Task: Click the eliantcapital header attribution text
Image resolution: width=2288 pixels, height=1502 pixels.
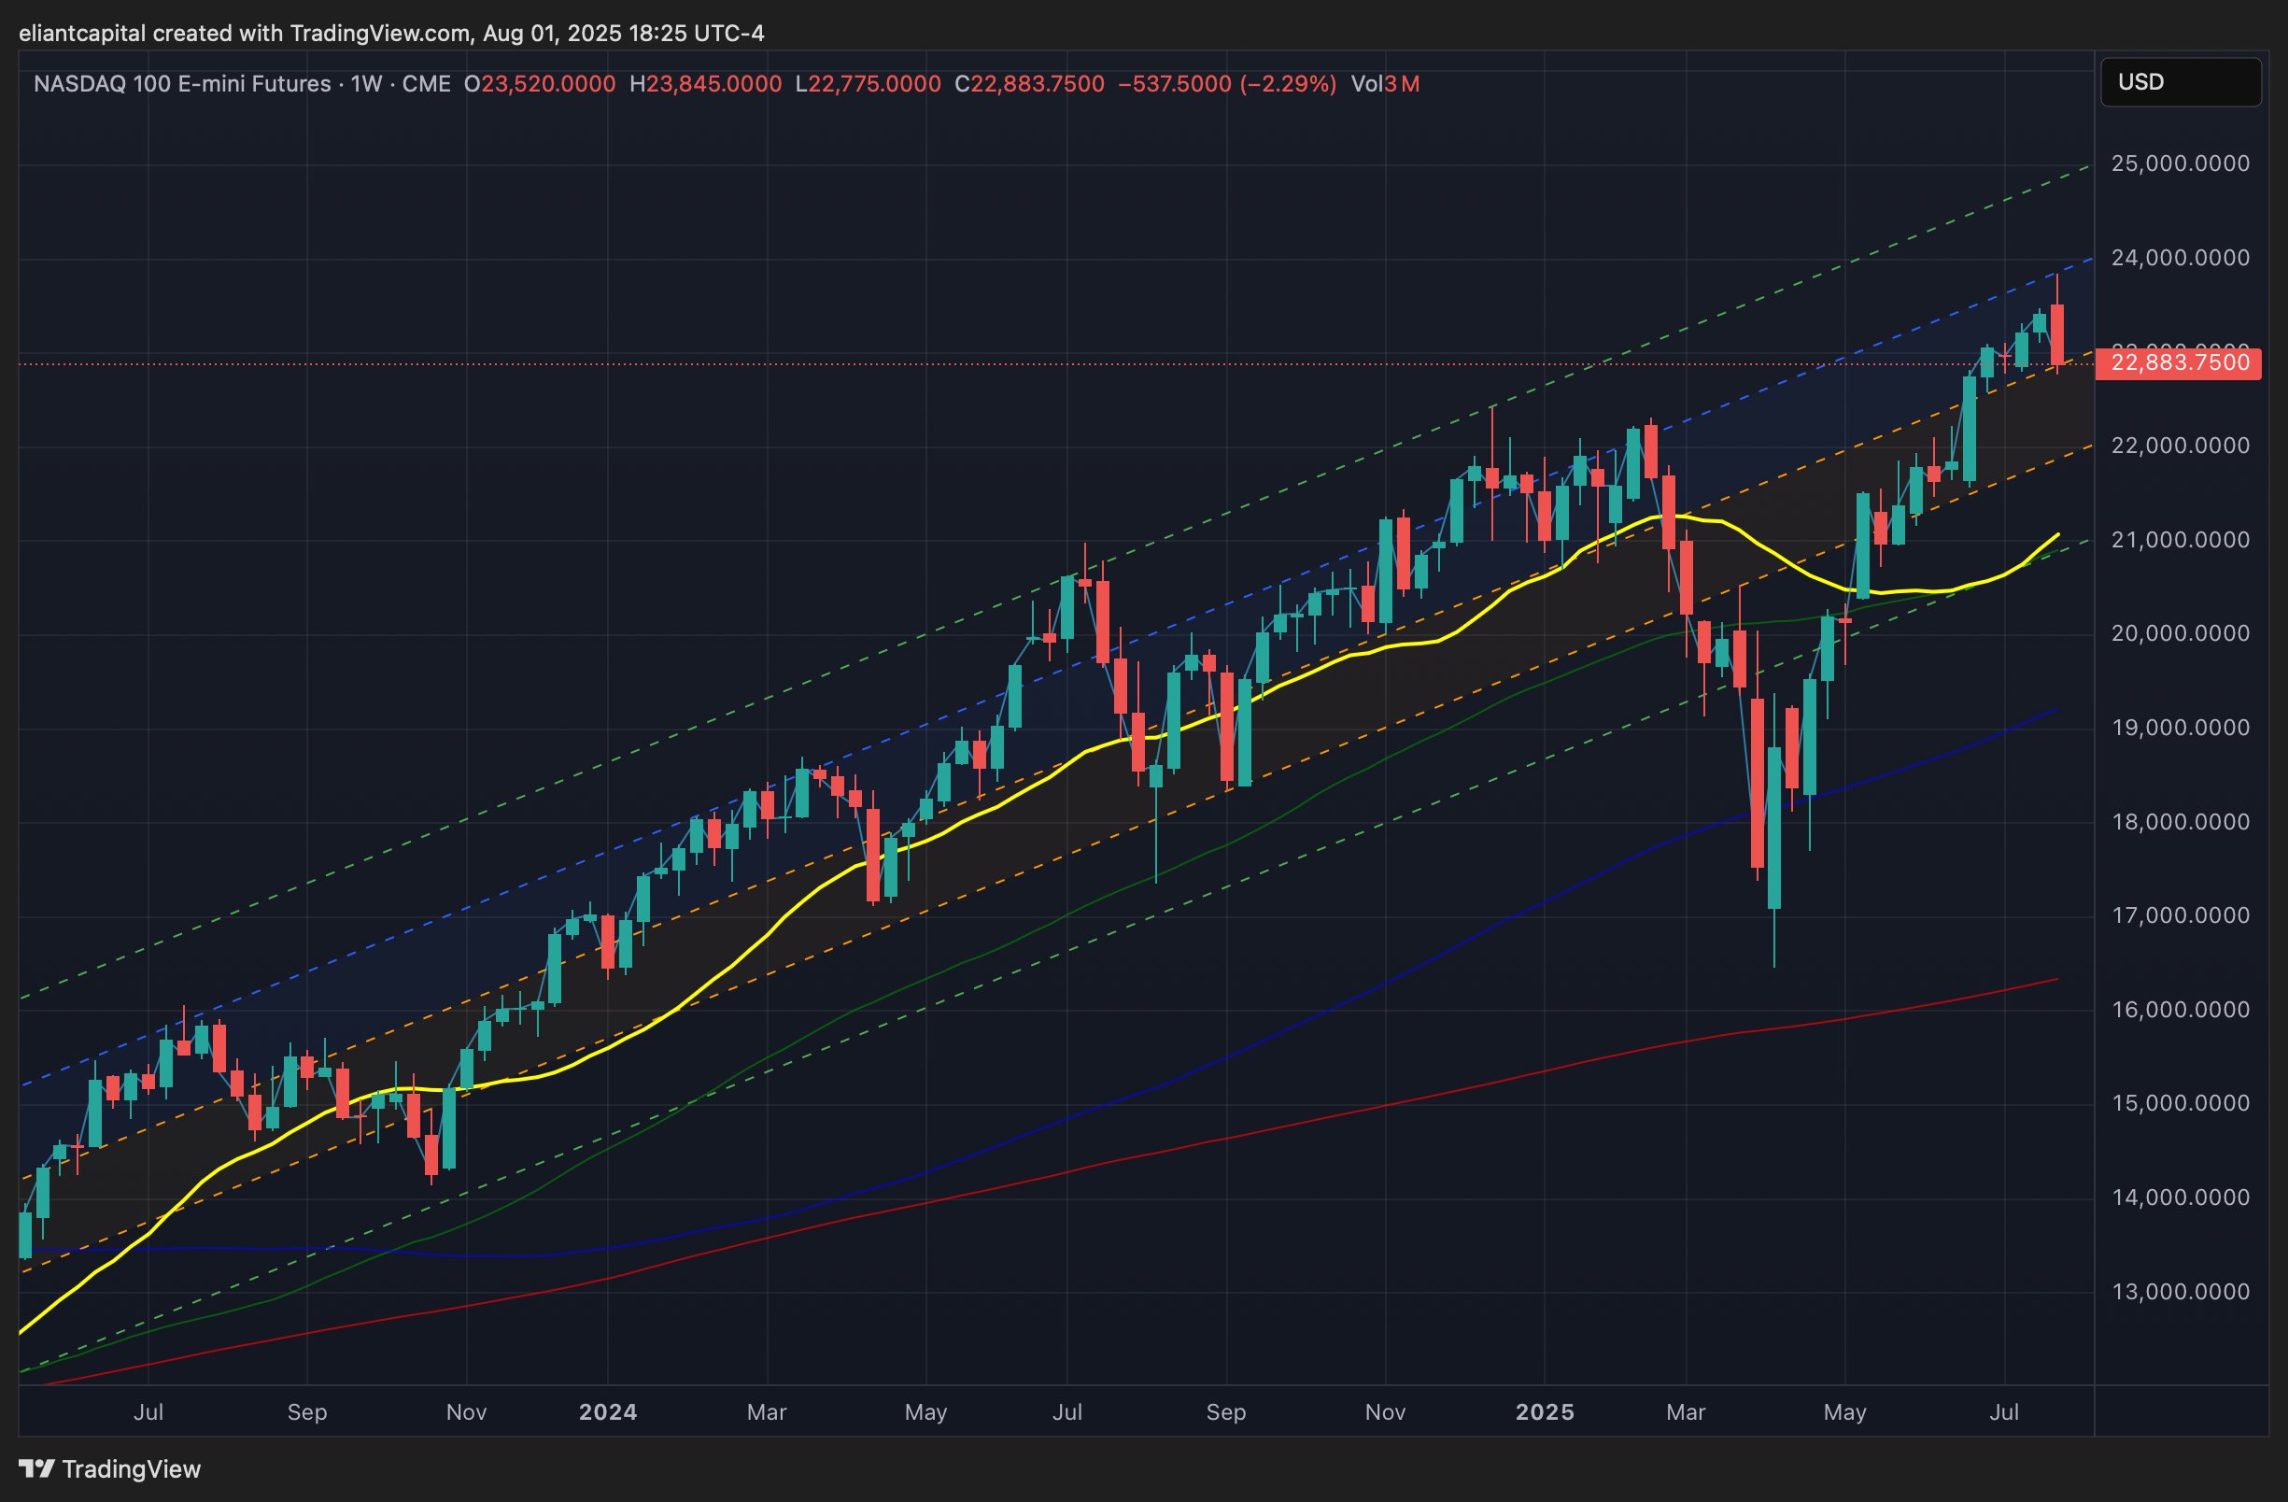Action: tap(391, 34)
